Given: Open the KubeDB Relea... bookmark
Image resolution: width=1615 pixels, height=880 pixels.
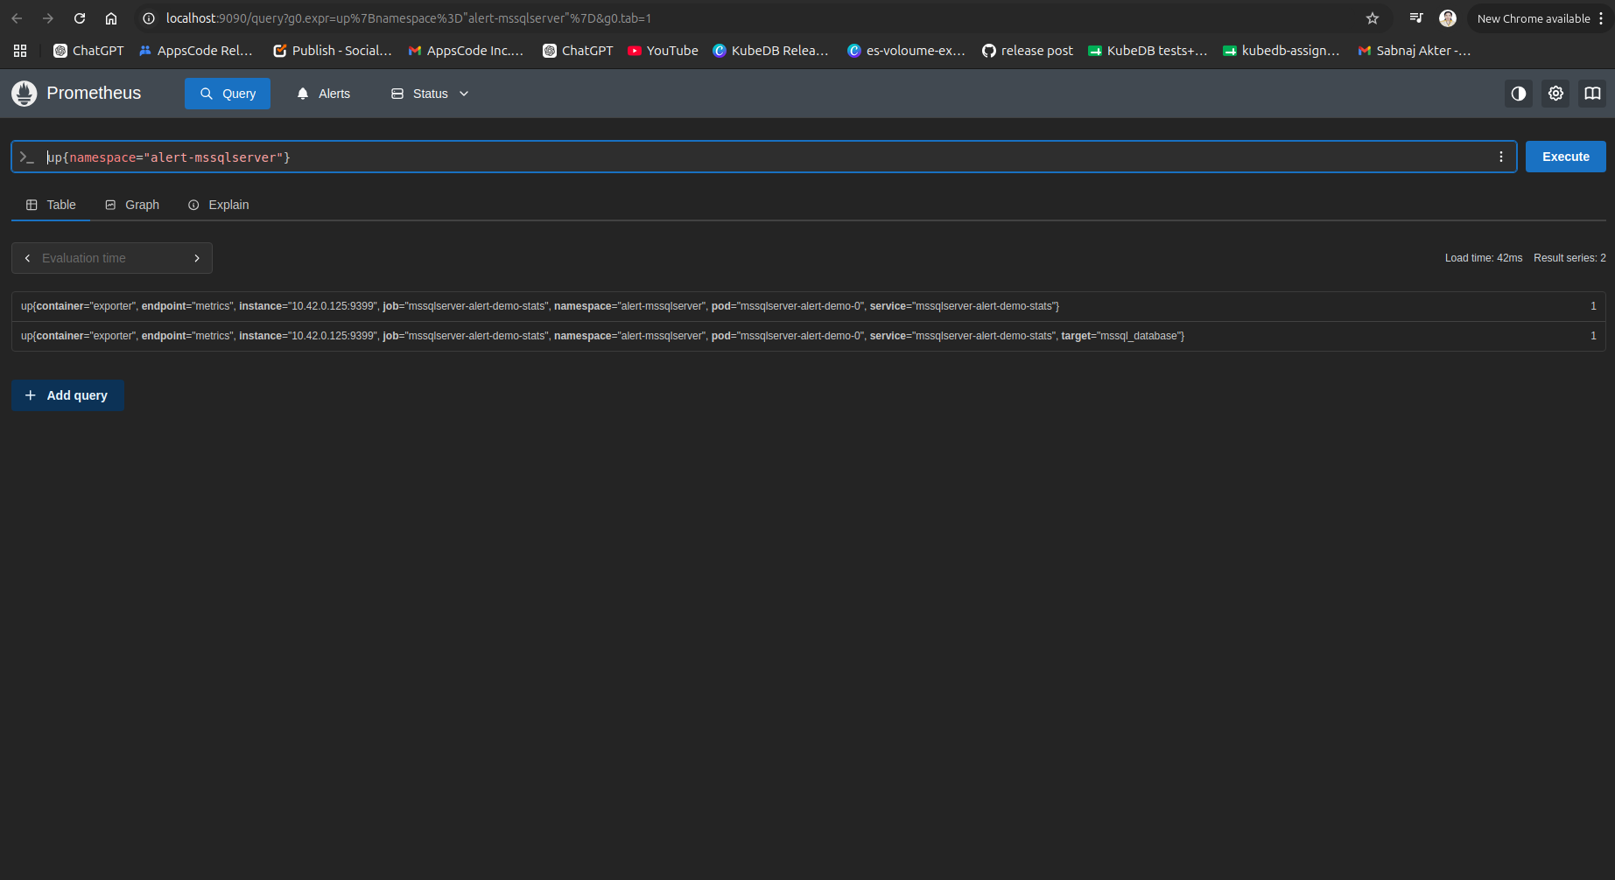Looking at the screenshot, I should point(770,51).
